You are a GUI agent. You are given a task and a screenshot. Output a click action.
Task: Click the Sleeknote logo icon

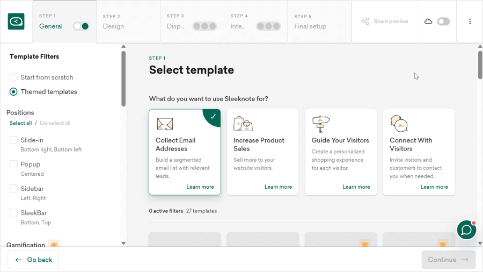coord(16,22)
